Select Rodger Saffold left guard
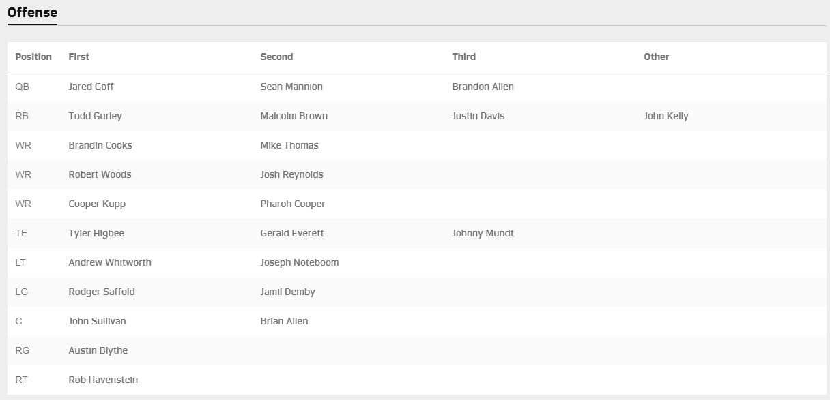Image resolution: width=830 pixels, height=400 pixels. 102,292
